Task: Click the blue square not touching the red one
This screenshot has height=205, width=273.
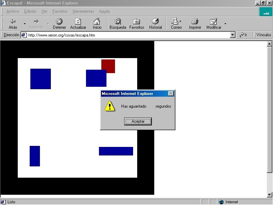Action: click(x=41, y=79)
